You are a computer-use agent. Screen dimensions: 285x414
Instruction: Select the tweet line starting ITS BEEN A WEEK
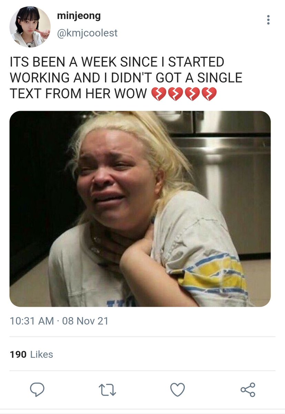tap(117, 62)
